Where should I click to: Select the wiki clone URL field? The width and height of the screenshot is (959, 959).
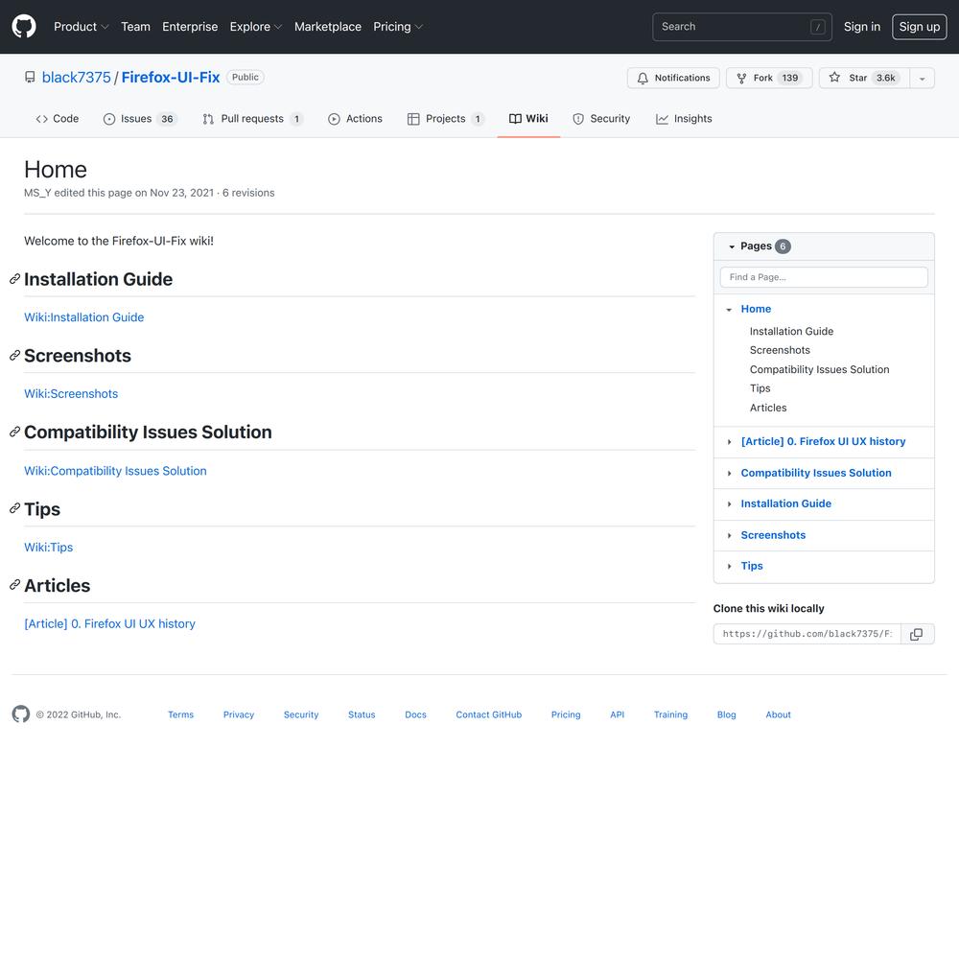(x=807, y=634)
